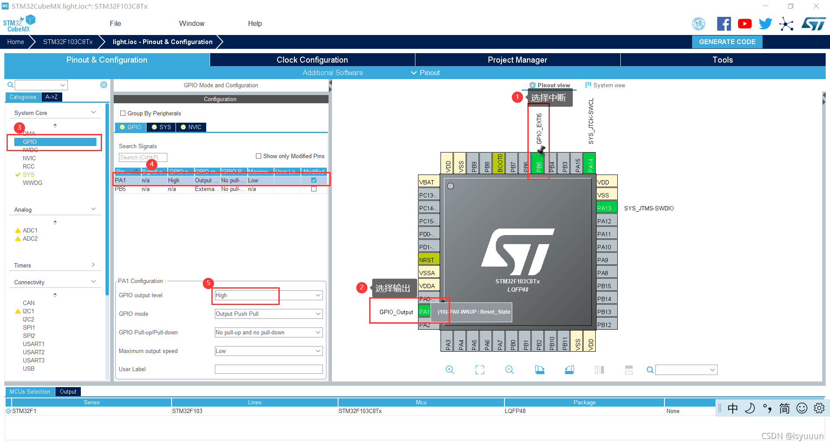Click the ST logo icon
The height and width of the screenshot is (445, 830).
point(814,24)
